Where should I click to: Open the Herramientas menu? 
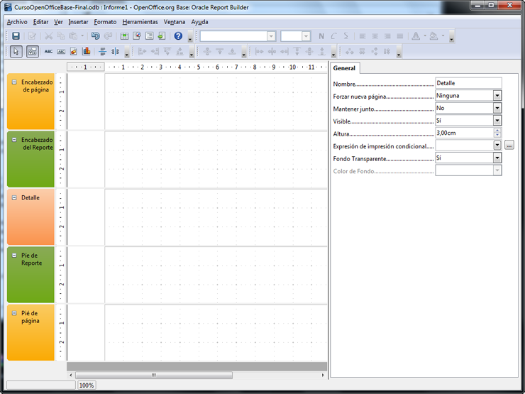tap(140, 22)
